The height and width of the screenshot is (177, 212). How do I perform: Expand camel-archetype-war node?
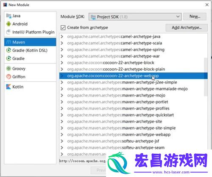pos(62,56)
